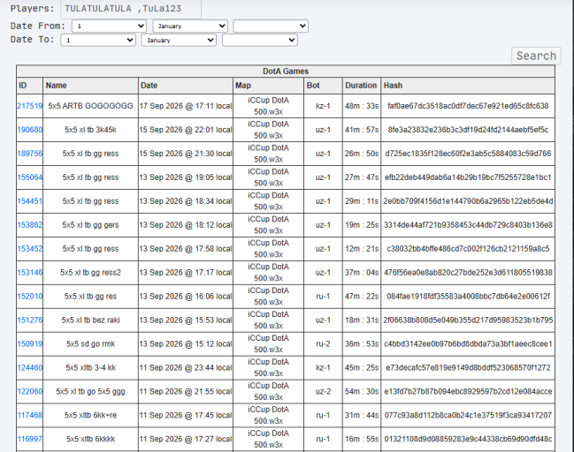This screenshot has width=574, height=452.
Task: Select game name 5x5 xltb 6kk+re
Action: click(x=90, y=415)
